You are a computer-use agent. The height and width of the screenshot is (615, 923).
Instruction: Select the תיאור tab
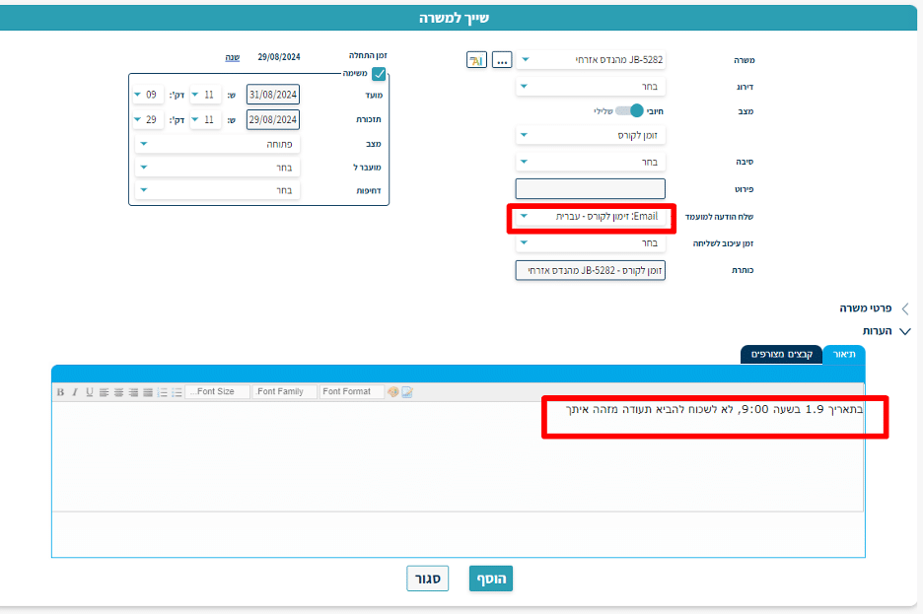[x=844, y=355]
